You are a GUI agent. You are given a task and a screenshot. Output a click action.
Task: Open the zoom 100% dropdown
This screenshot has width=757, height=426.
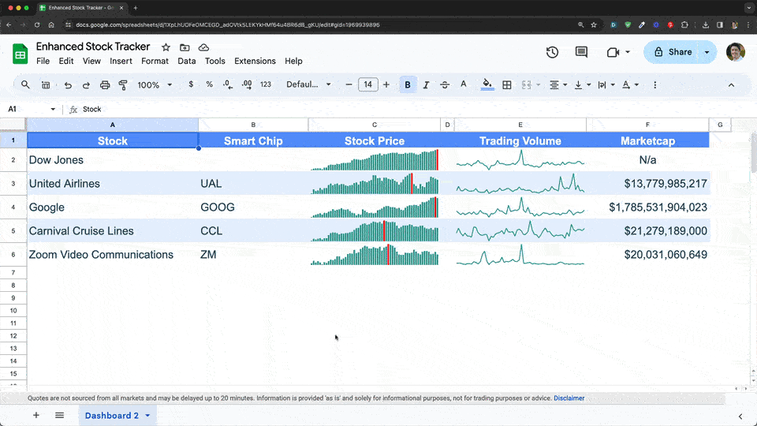point(155,85)
